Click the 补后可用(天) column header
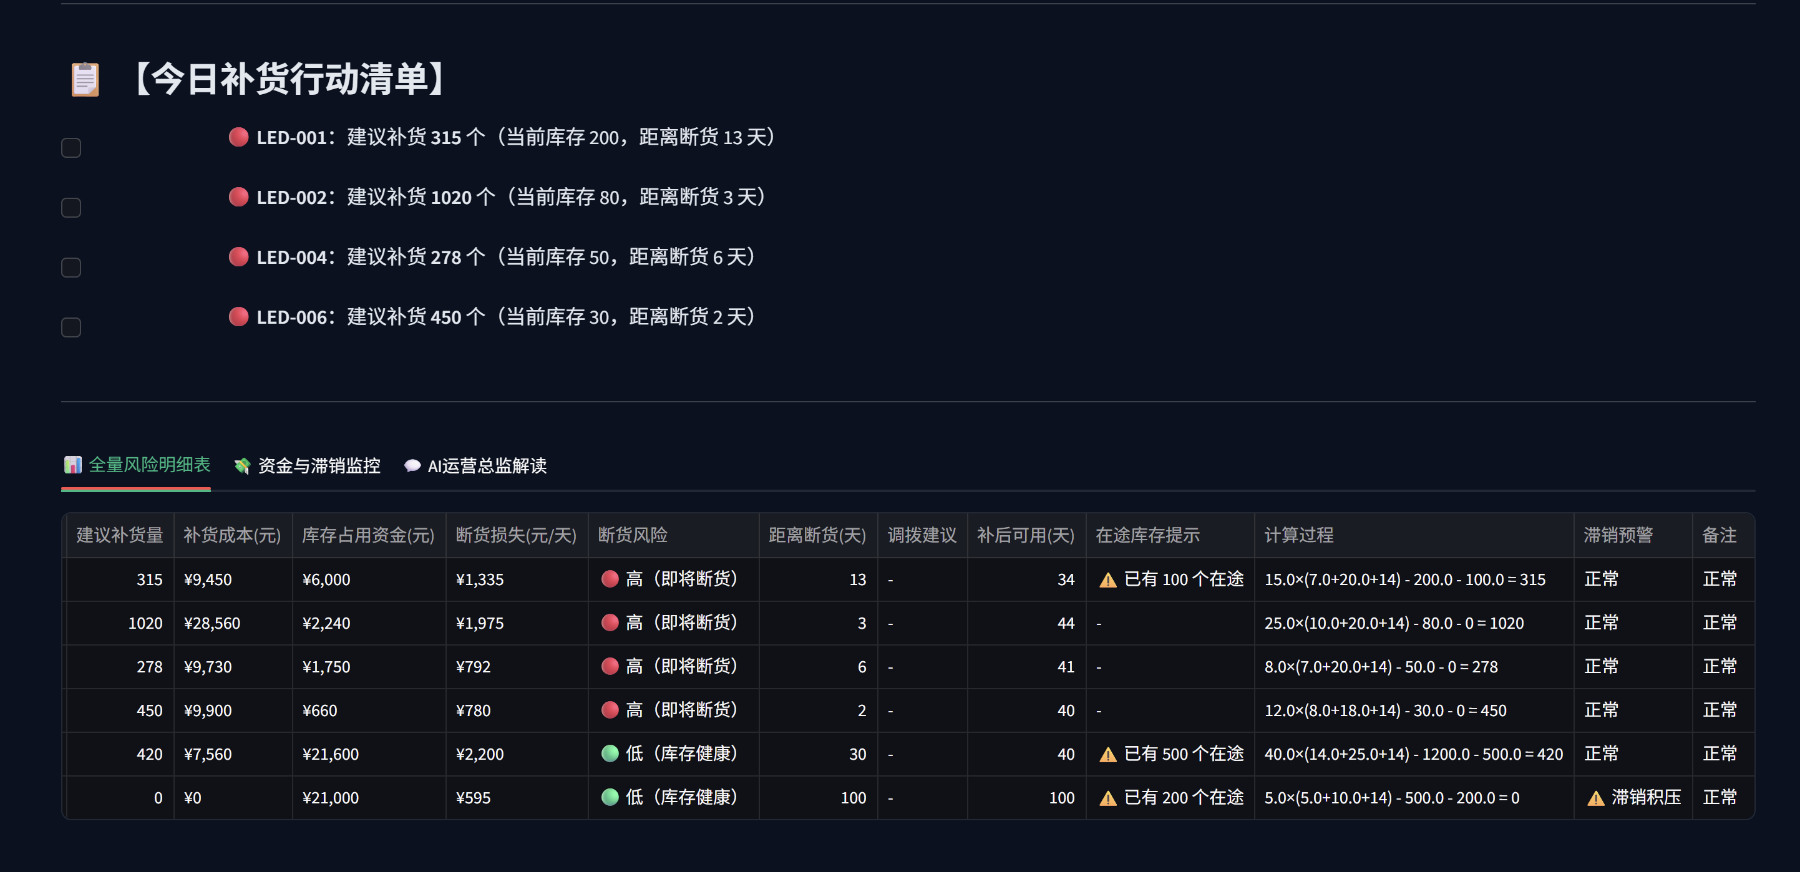The height and width of the screenshot is (872, 1800). [1026, 535]
